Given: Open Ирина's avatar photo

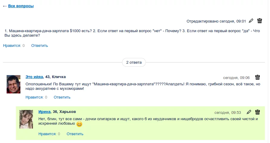Looking at the screenshot, I should [26, 119].
